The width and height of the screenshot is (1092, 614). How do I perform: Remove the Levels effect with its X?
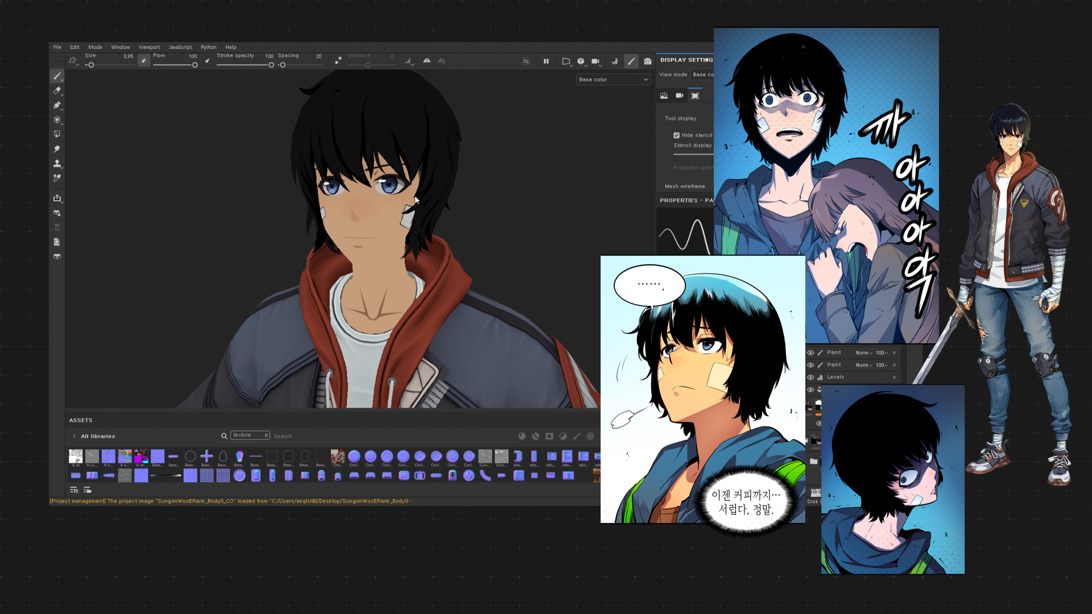pyautogui.click(x=894, y=377)
